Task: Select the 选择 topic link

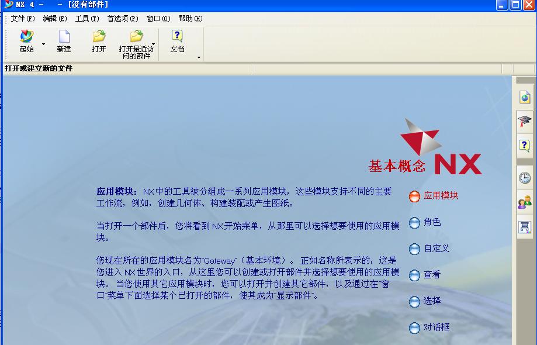Action: pos(432,301)
